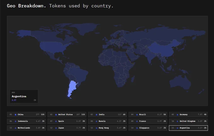Click the France entry
The width and height of the screenshot is (214, 136).
click(x=148, y=121)
